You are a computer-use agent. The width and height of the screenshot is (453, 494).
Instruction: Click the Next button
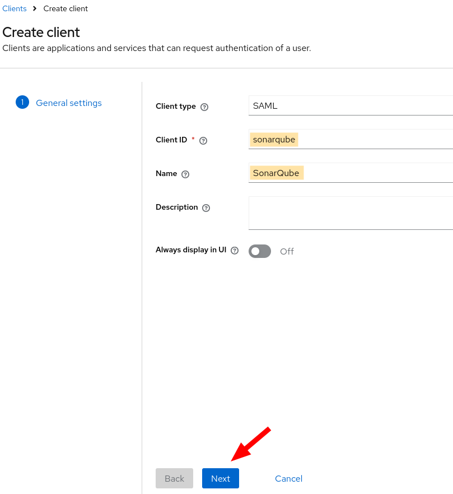[x=220, y=478]
